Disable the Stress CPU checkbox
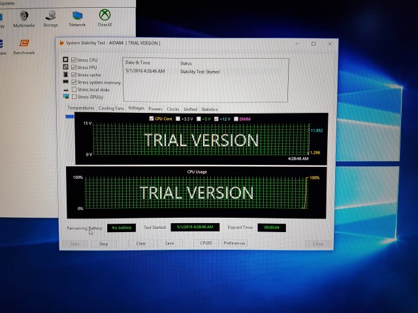 tap(74, 60)
